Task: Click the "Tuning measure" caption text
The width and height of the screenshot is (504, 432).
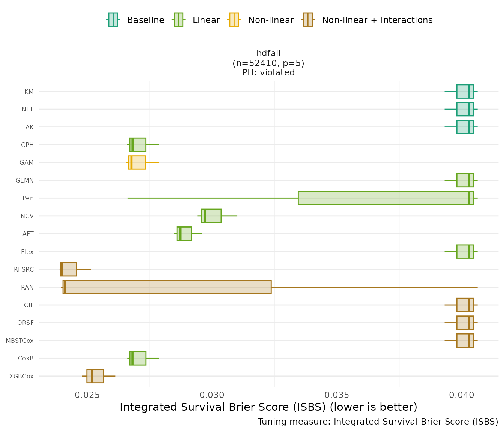Action: tap(378, 421)
